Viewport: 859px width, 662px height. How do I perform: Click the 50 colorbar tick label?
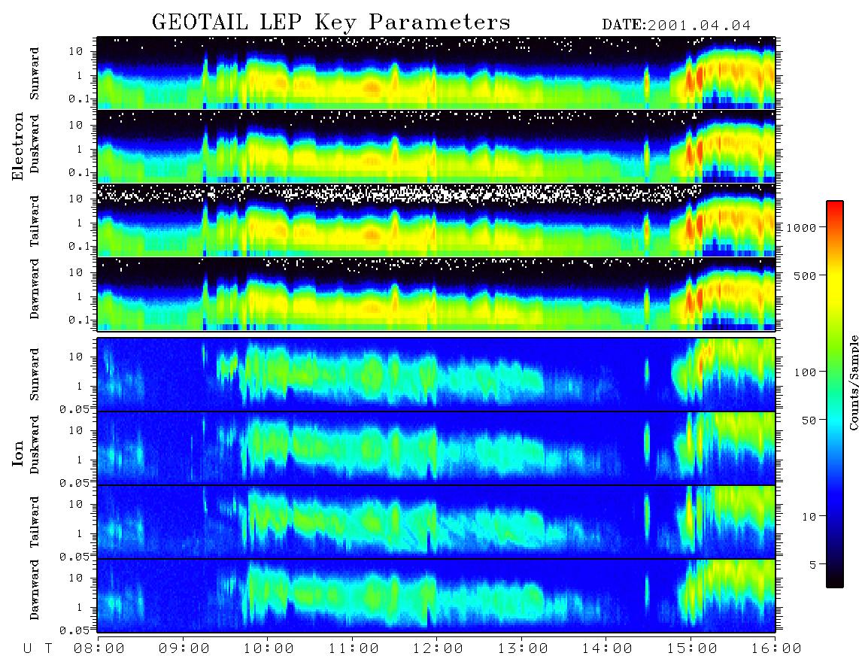pos(809,421)
